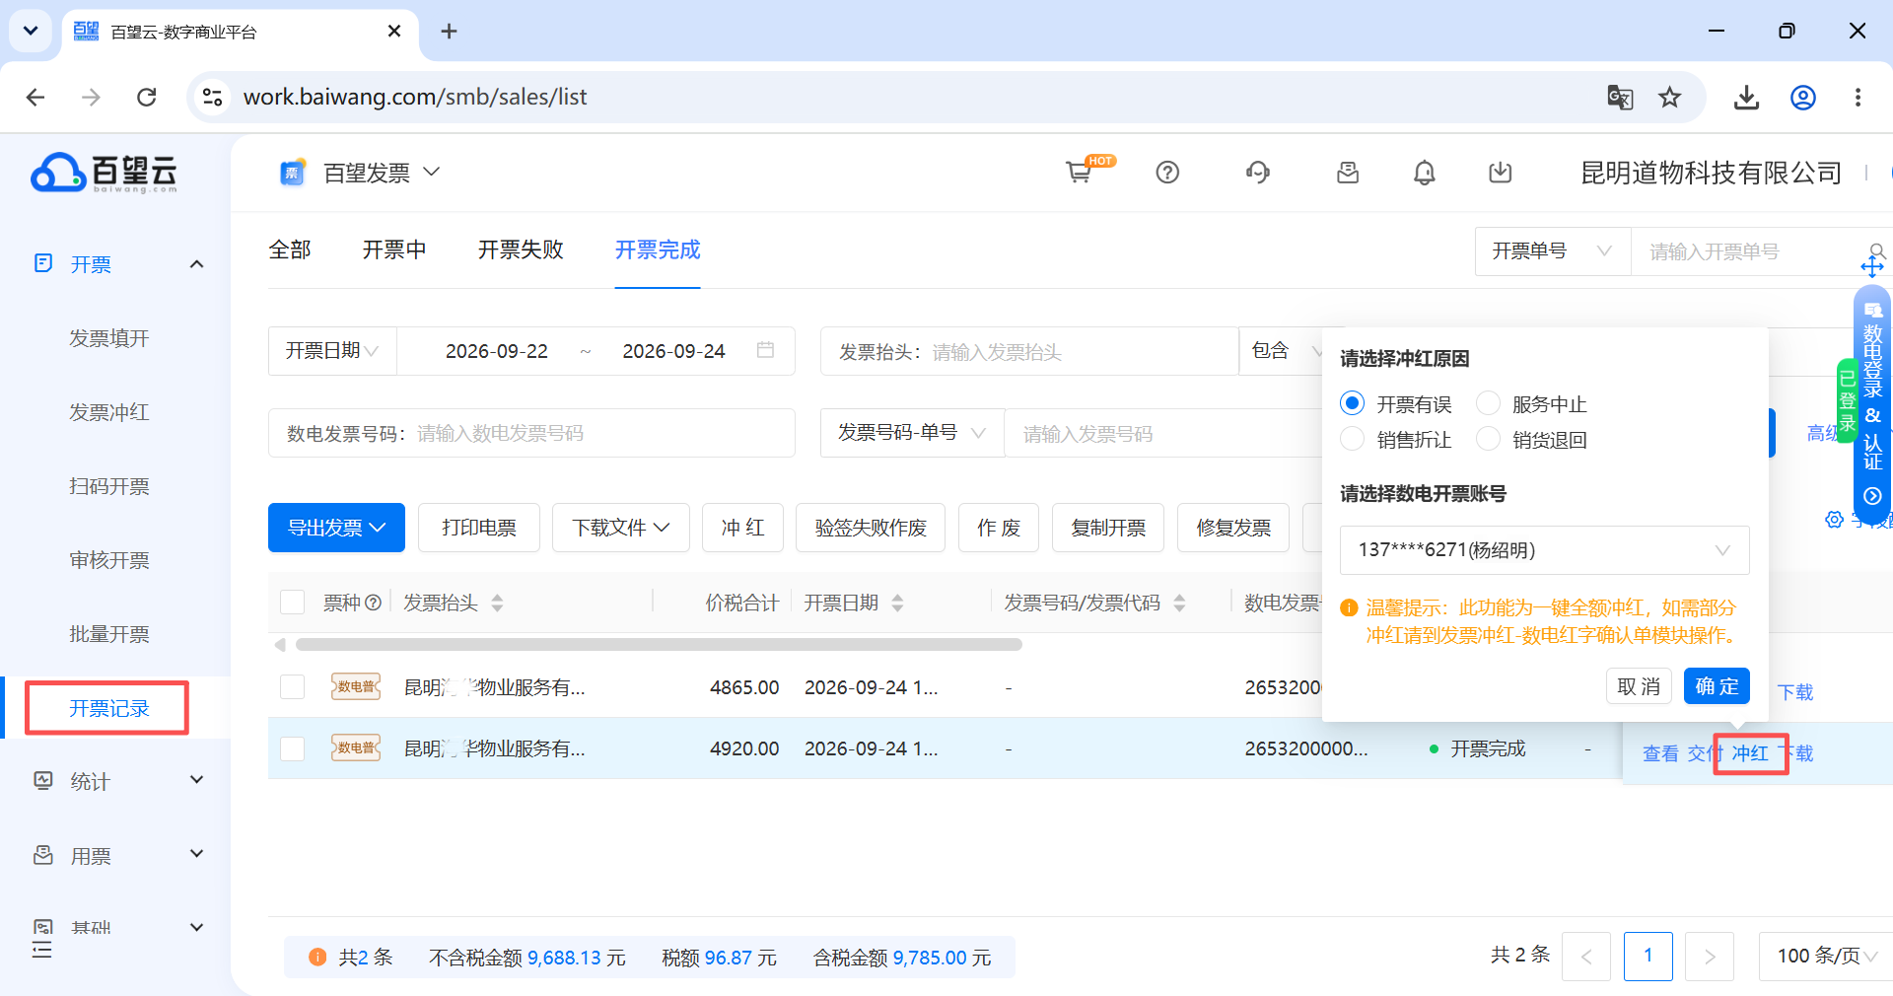Click 查看 link in the 4920.00 row

click(x=1660, y=753)
